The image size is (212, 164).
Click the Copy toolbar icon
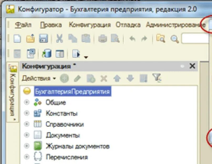pos(73,39)
